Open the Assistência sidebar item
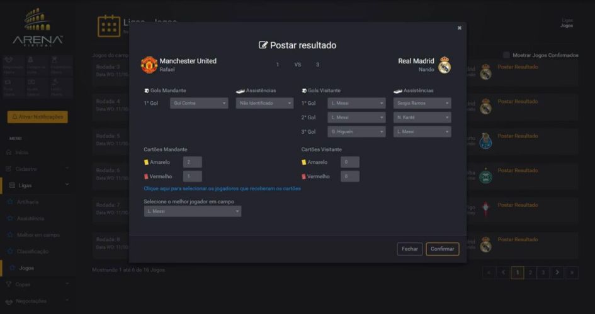The width and height of the screenshot is (595, 314). click(x=30, y=219)
